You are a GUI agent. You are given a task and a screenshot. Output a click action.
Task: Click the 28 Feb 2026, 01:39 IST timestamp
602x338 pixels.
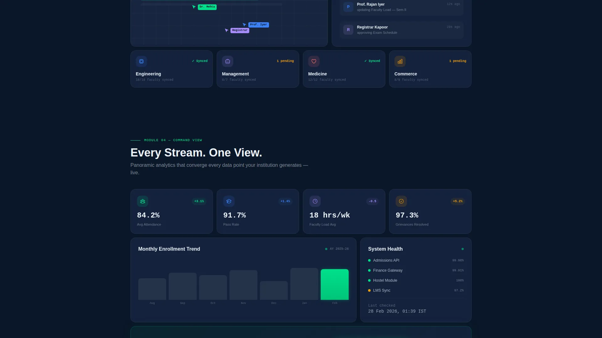coord(397,311)
